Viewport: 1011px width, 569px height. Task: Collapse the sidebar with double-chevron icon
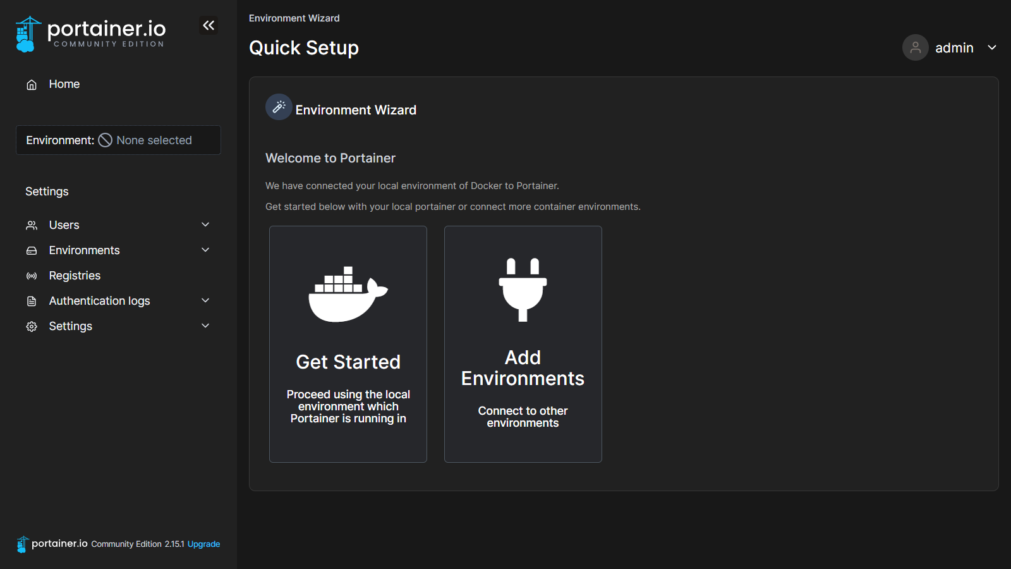209,25
